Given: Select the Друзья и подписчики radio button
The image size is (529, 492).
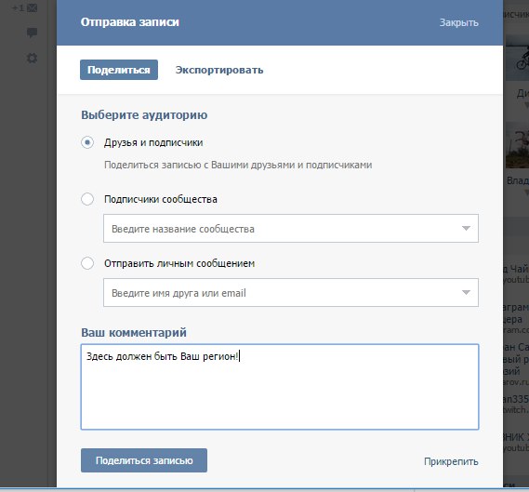Looking at the screenshot, I should pyautogui.click(x=87, y=142).
